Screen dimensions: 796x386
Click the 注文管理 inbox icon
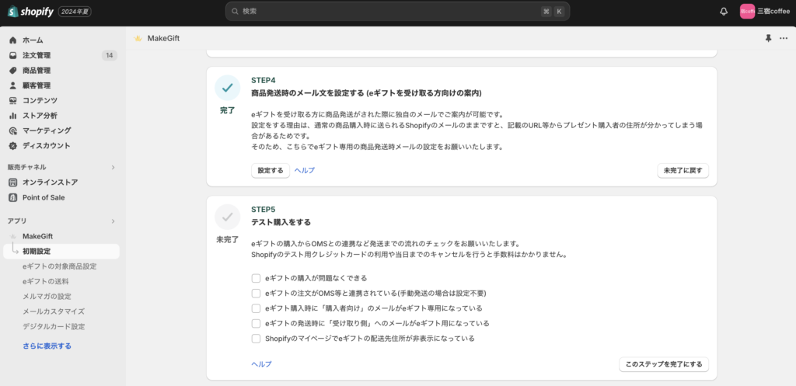pyautogui.click(x=13, y=55)
